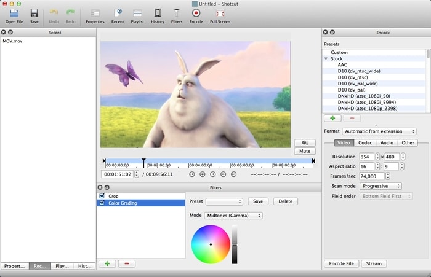Click the playhead on the scrub bar
Screen dimensions: 431x277
[x=143, y=163]
